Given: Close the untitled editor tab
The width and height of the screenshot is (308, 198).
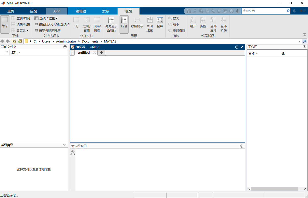Looking at the screenshot, I should (94, 53).
